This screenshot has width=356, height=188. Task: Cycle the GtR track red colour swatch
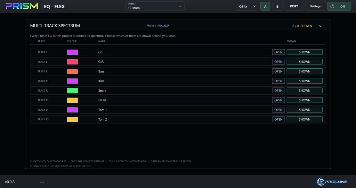[72, 62]
